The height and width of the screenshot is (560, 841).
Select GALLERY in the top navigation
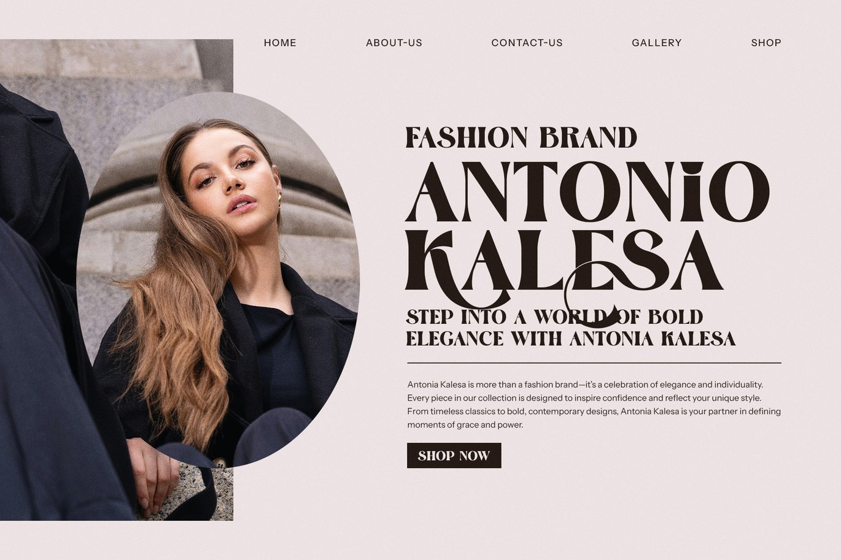coord(656,43)
